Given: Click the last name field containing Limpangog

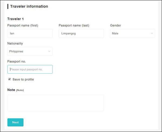Looking at the screenshot, I should [x=81, y=33].
